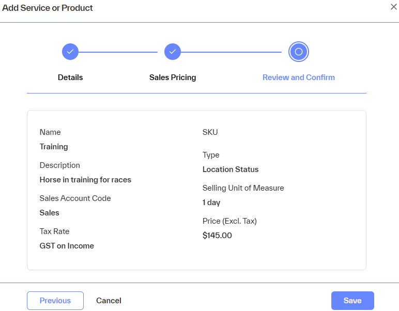
Task: Click the 'Price (Excl. Tax)' label
Action: point(229,221)
